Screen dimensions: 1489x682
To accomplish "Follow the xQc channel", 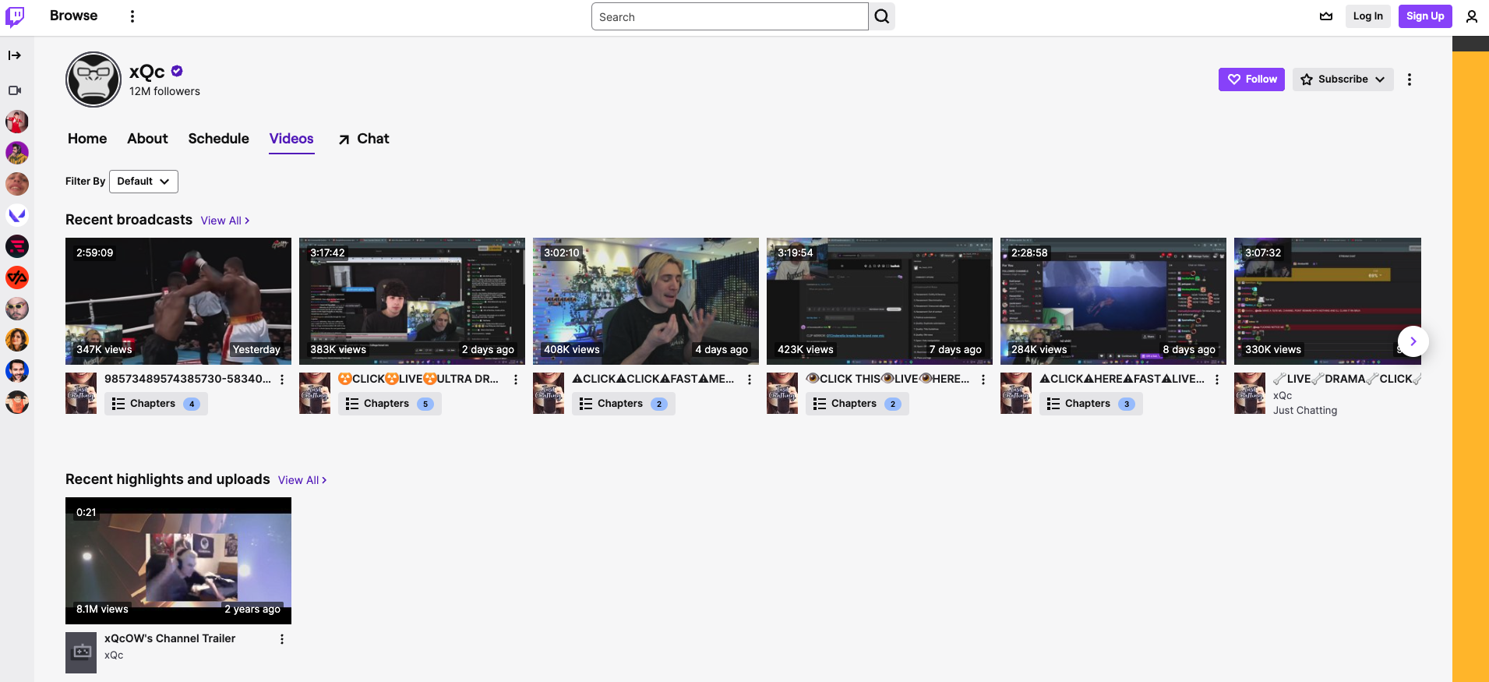I will pos(1251,80).
